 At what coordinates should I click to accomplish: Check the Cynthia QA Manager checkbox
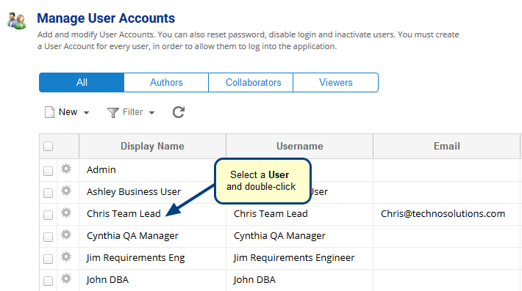(x=49, y=237)
